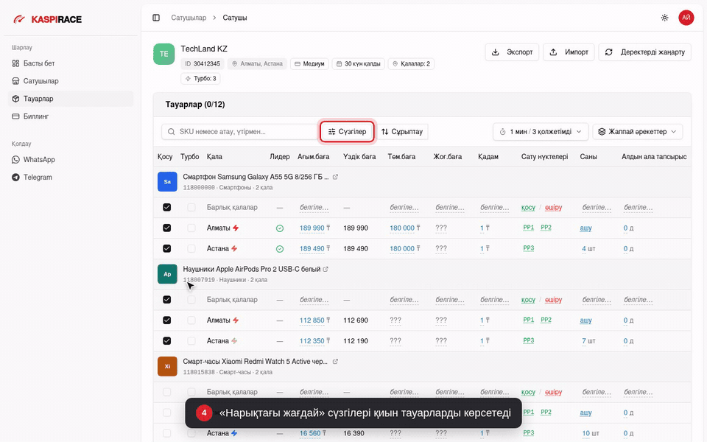Image resolution: width=707 pixels, height=442 pixels.
Task: Go to Сатушылар in the breadcrumb
Action: coord(189,18)
